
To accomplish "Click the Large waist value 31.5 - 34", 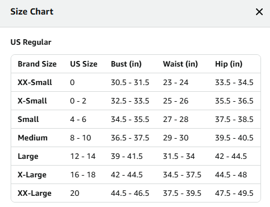I will tap(179, 156).
